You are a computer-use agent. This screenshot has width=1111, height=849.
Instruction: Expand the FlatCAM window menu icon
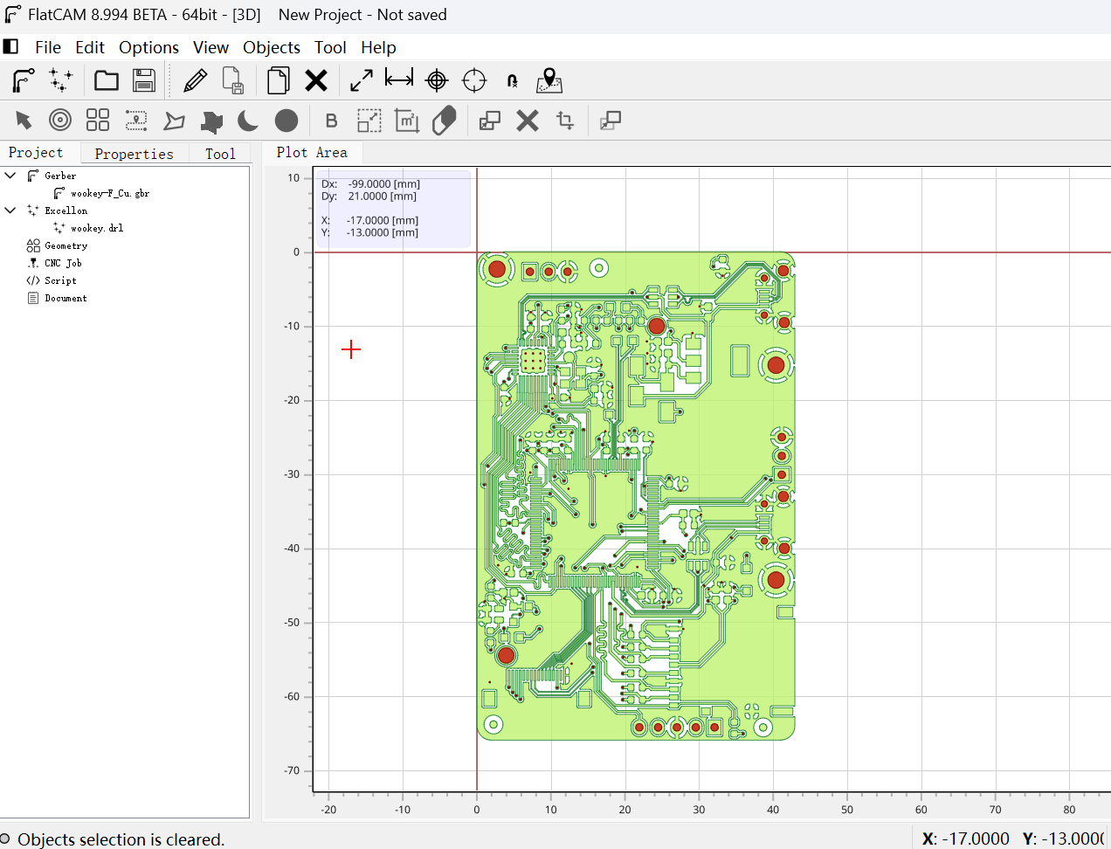coord(10,46)
